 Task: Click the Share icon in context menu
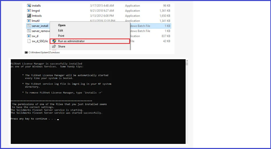tap(54, 47)
